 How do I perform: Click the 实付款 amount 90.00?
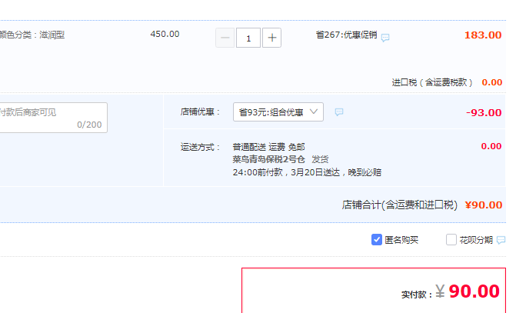(474, 291)
